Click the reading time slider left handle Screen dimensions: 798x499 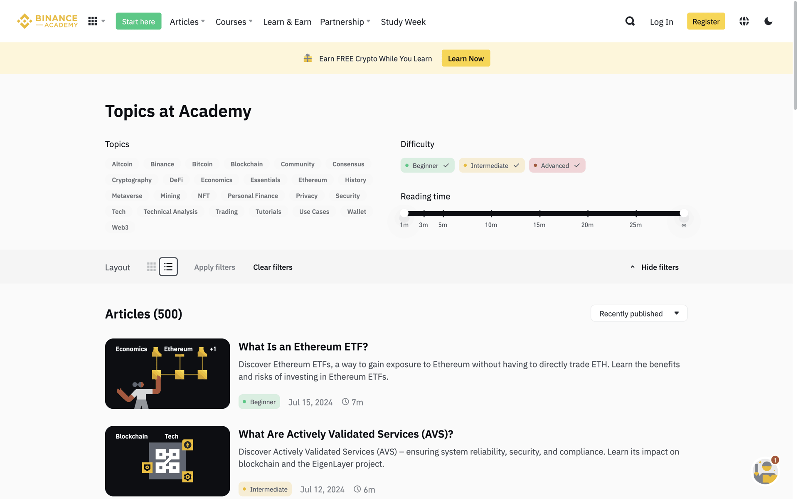tap(404, 213)
